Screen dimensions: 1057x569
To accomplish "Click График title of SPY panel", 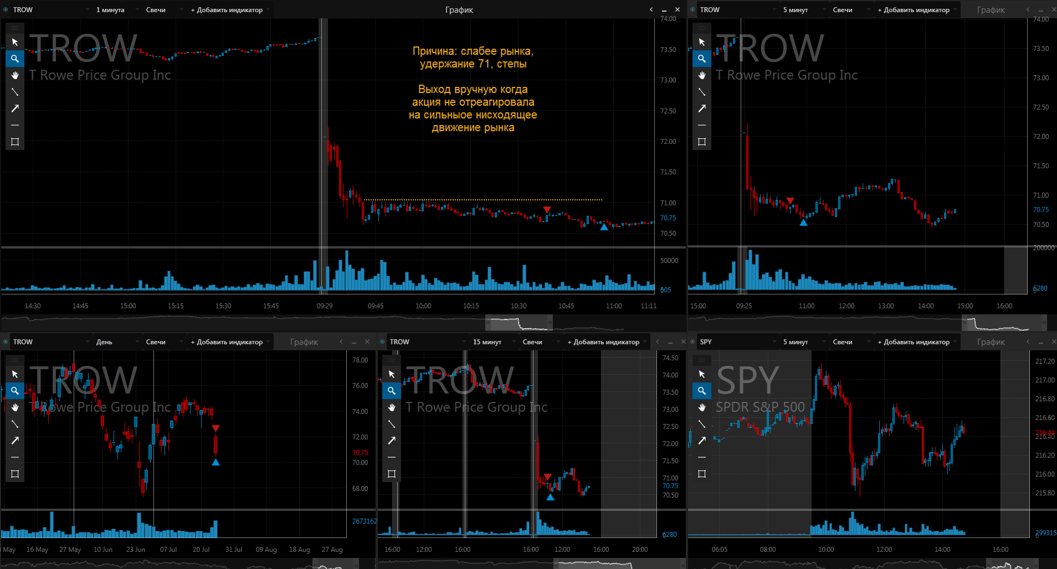I will (x=991, y=342).
